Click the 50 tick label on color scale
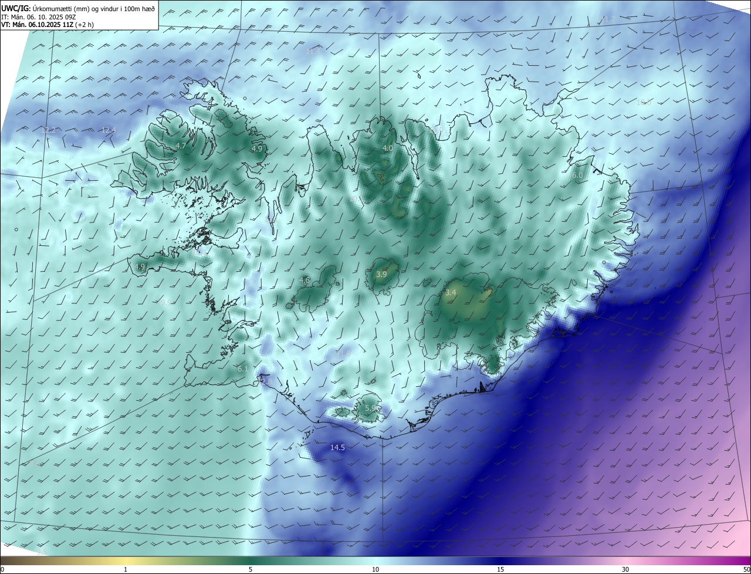 [x=746, y=569]
